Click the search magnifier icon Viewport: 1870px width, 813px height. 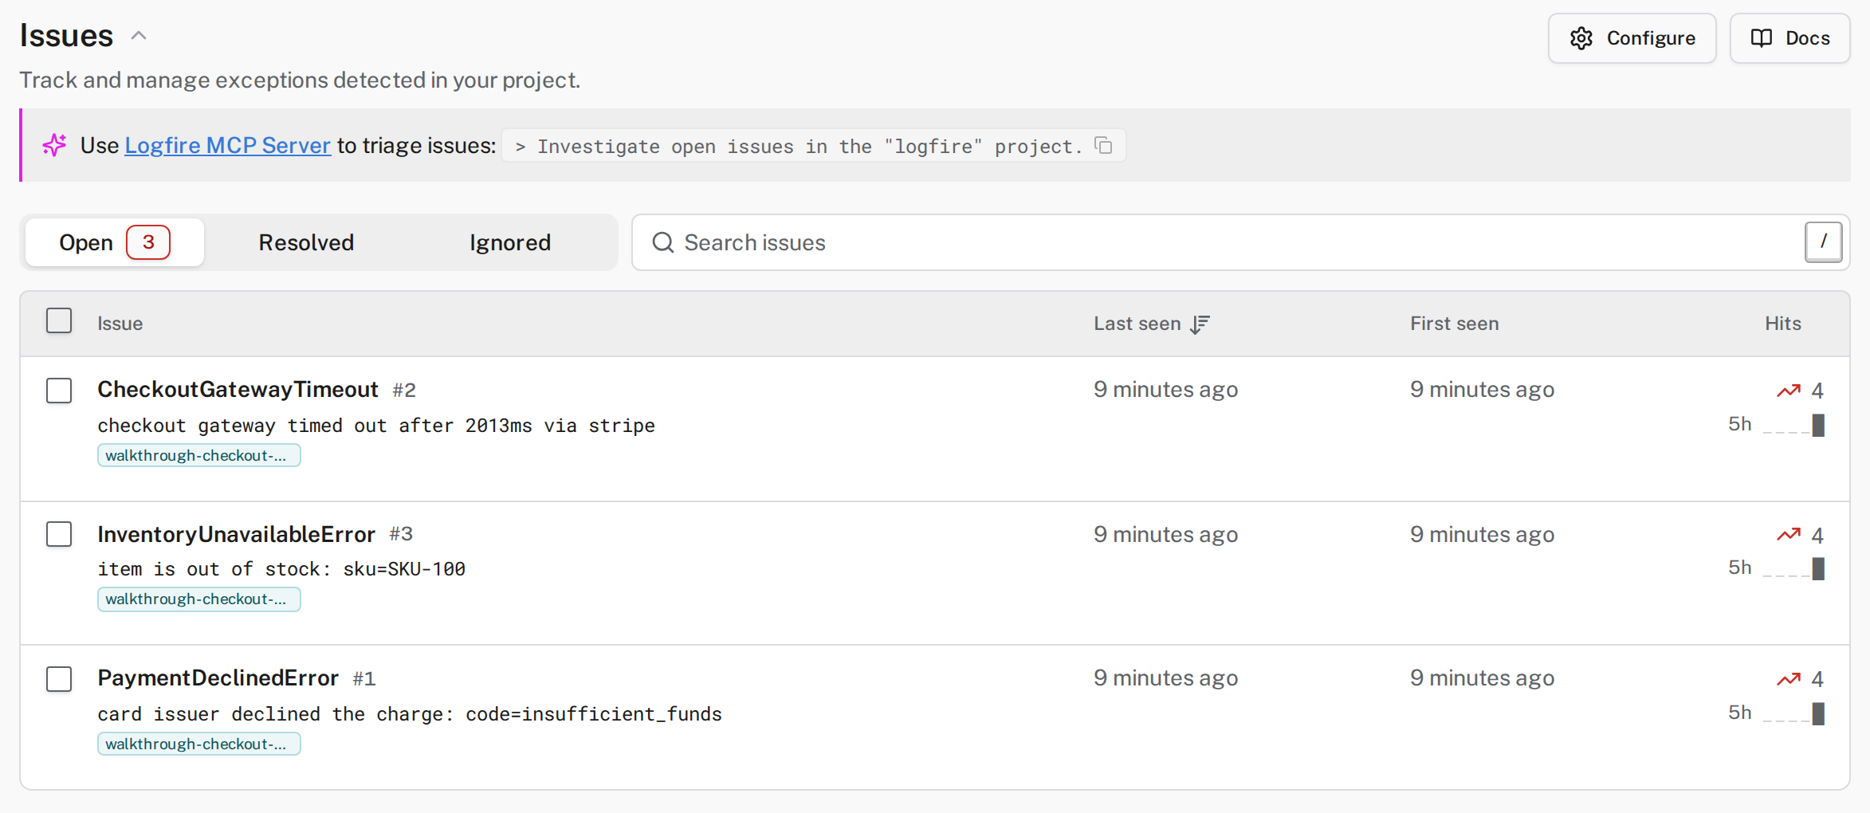[x=662, y=242]
